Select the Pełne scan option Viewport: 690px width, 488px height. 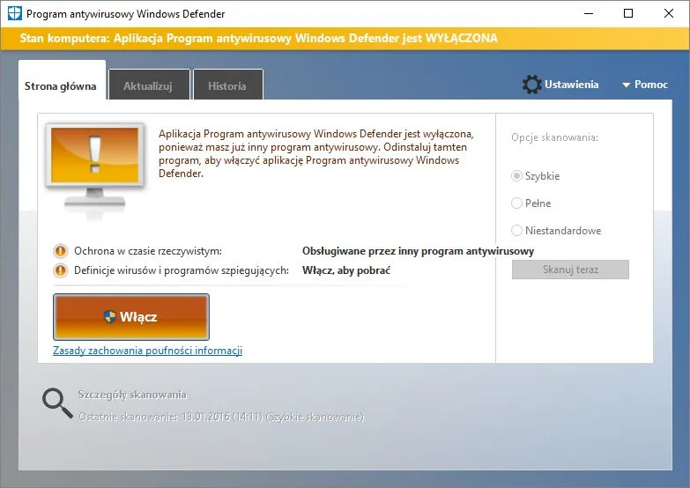[x=517, y=203]
